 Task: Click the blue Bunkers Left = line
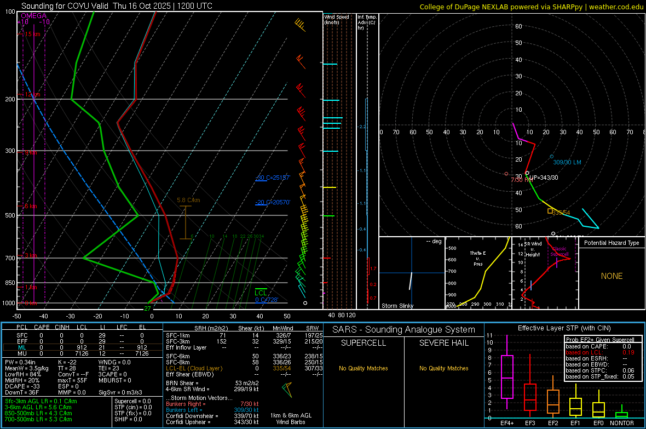coord(212,410)
